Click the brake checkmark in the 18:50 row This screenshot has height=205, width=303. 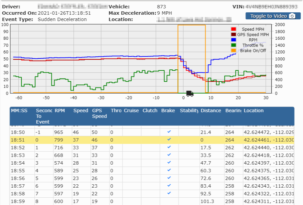pos(169,132)
